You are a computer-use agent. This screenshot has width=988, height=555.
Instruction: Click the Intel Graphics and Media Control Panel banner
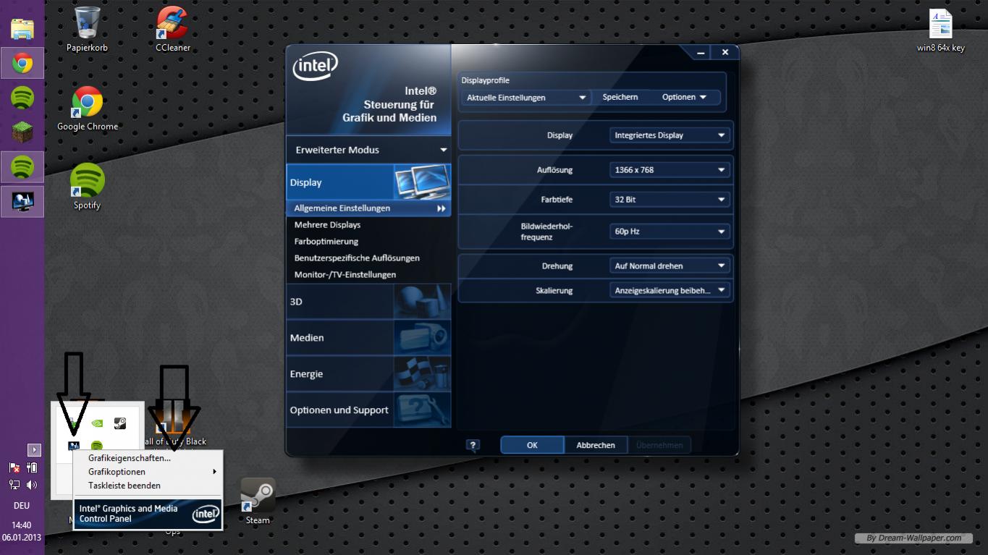(148, 514)
